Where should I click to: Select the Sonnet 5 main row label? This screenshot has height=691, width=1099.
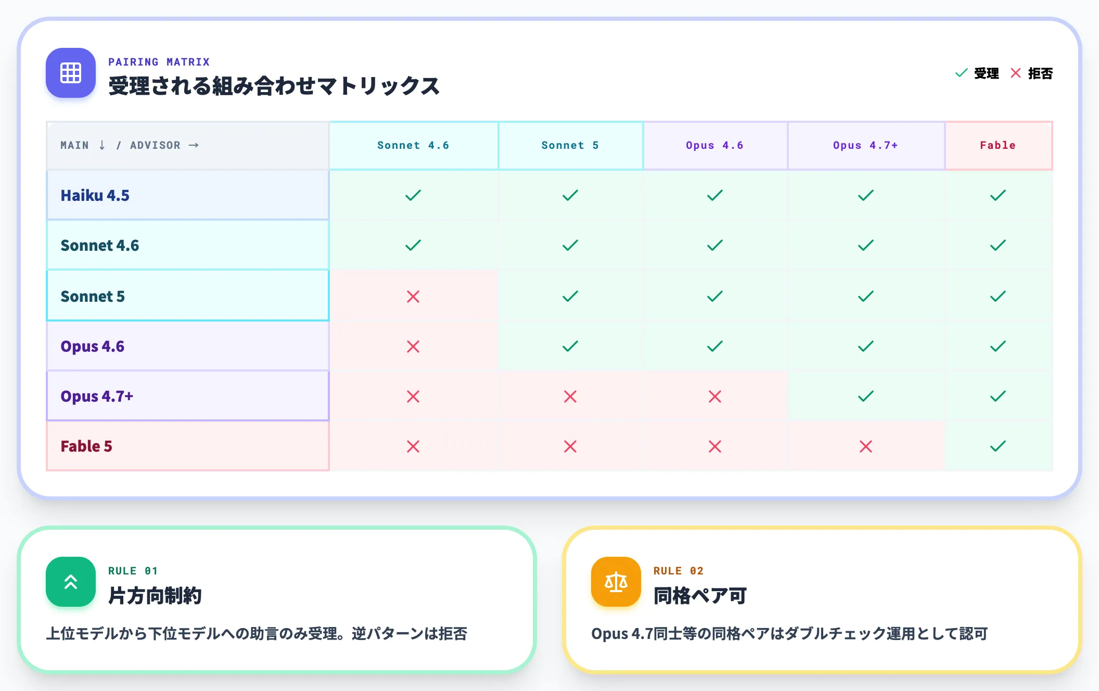pyautogui.click(x=187, y=296)
